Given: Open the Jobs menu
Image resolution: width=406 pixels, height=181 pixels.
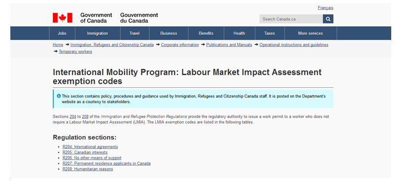Looking at the screenshot, I should 62,33.
